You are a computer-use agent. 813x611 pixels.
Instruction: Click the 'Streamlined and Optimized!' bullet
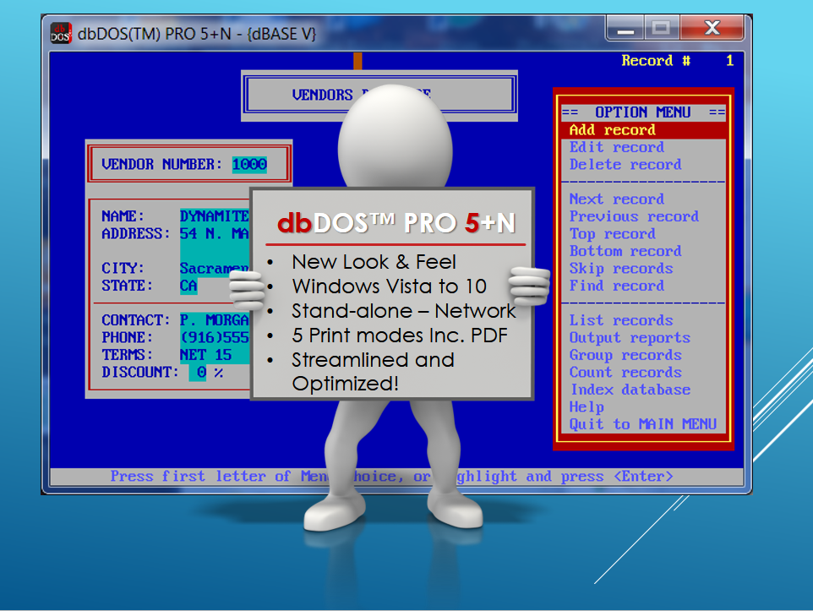click(374, 371)
